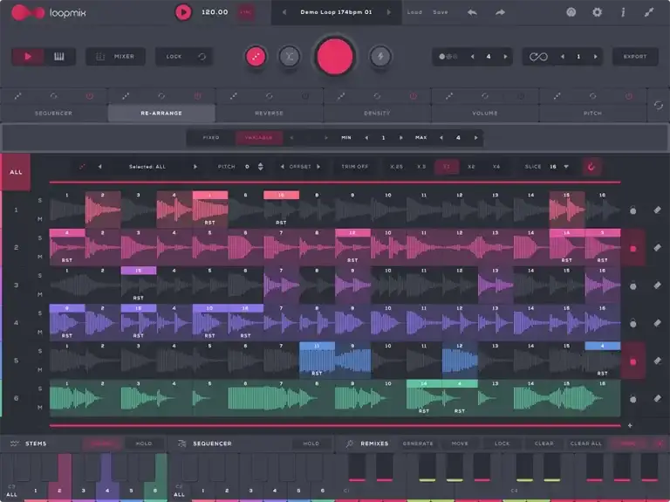Click the 120.00 tempo field
Screen dimensions: 670x502
(215, 12)
